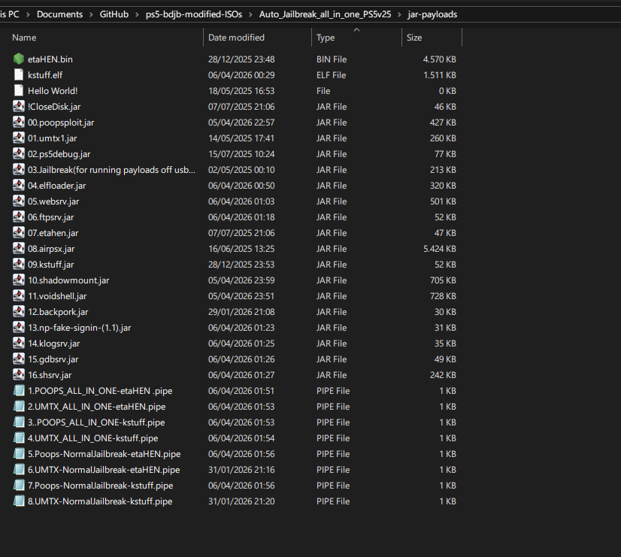This screenshot has width=621, height=557.
Task: Select the 3..POOPS_ALL_IN_ONE-kstuff.pipe file name
Action: [96, 422]
